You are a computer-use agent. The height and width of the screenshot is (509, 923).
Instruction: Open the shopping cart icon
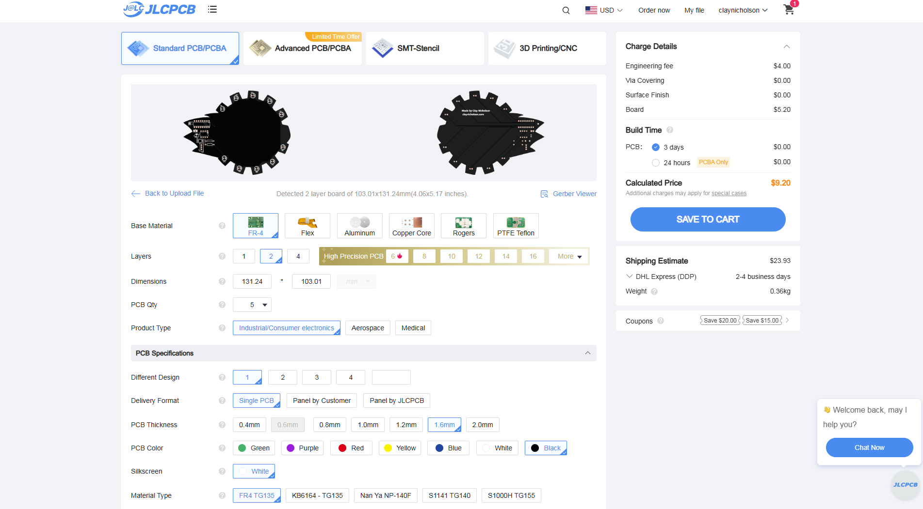pyautogui.click(x=789, y=10)
